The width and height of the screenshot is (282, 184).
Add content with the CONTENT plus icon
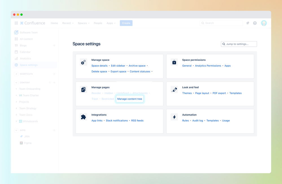coord(54,83)
